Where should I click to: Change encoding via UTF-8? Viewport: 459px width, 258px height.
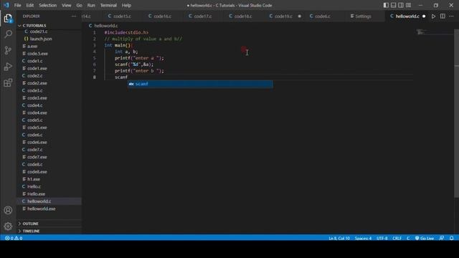(382, 238)
